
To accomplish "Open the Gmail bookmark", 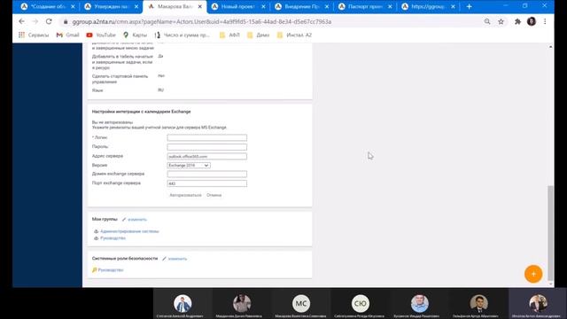I will 67,35.
